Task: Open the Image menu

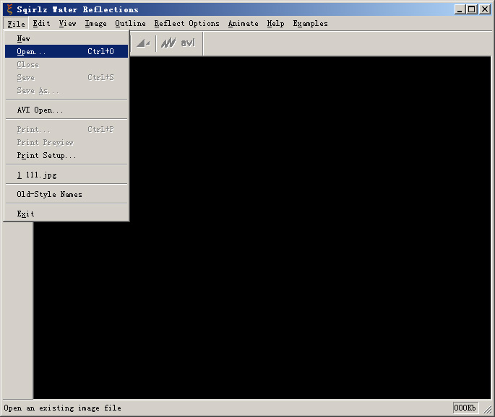Action: click(x=95, y=24)
